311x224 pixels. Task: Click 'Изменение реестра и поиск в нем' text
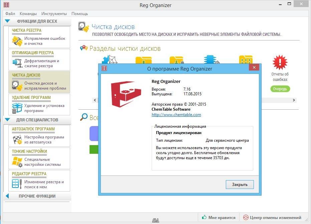tap(44, 184)
